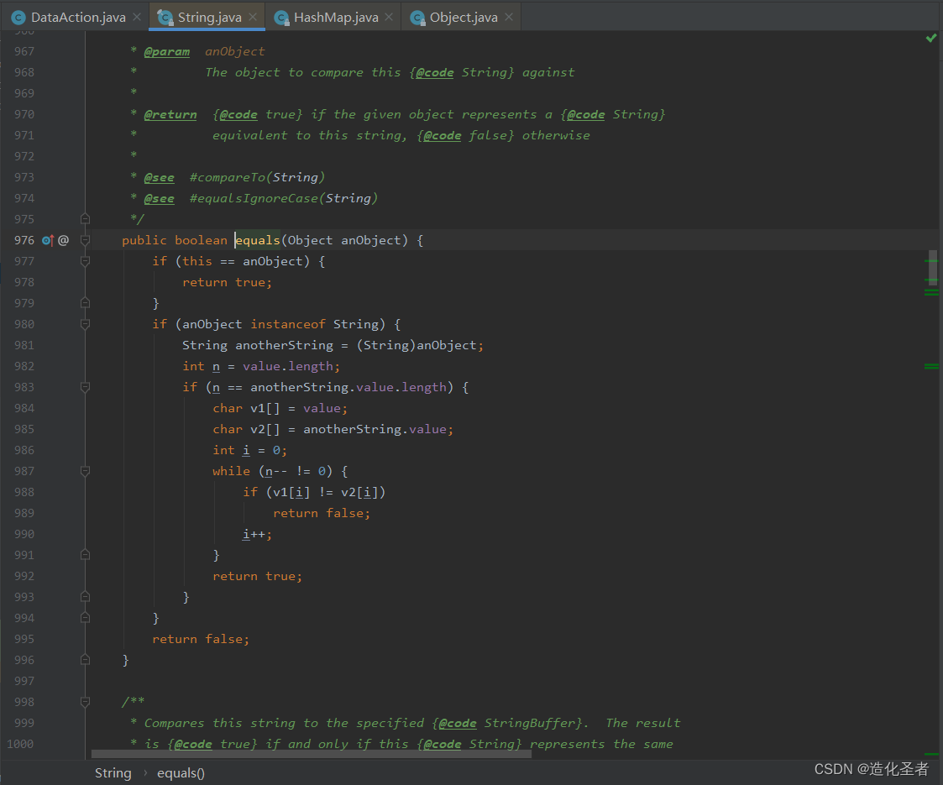Click the green stripe mark beside line 982
This screenshot has width=943, height=785.
pyautogui.click(x=931, y=366)
